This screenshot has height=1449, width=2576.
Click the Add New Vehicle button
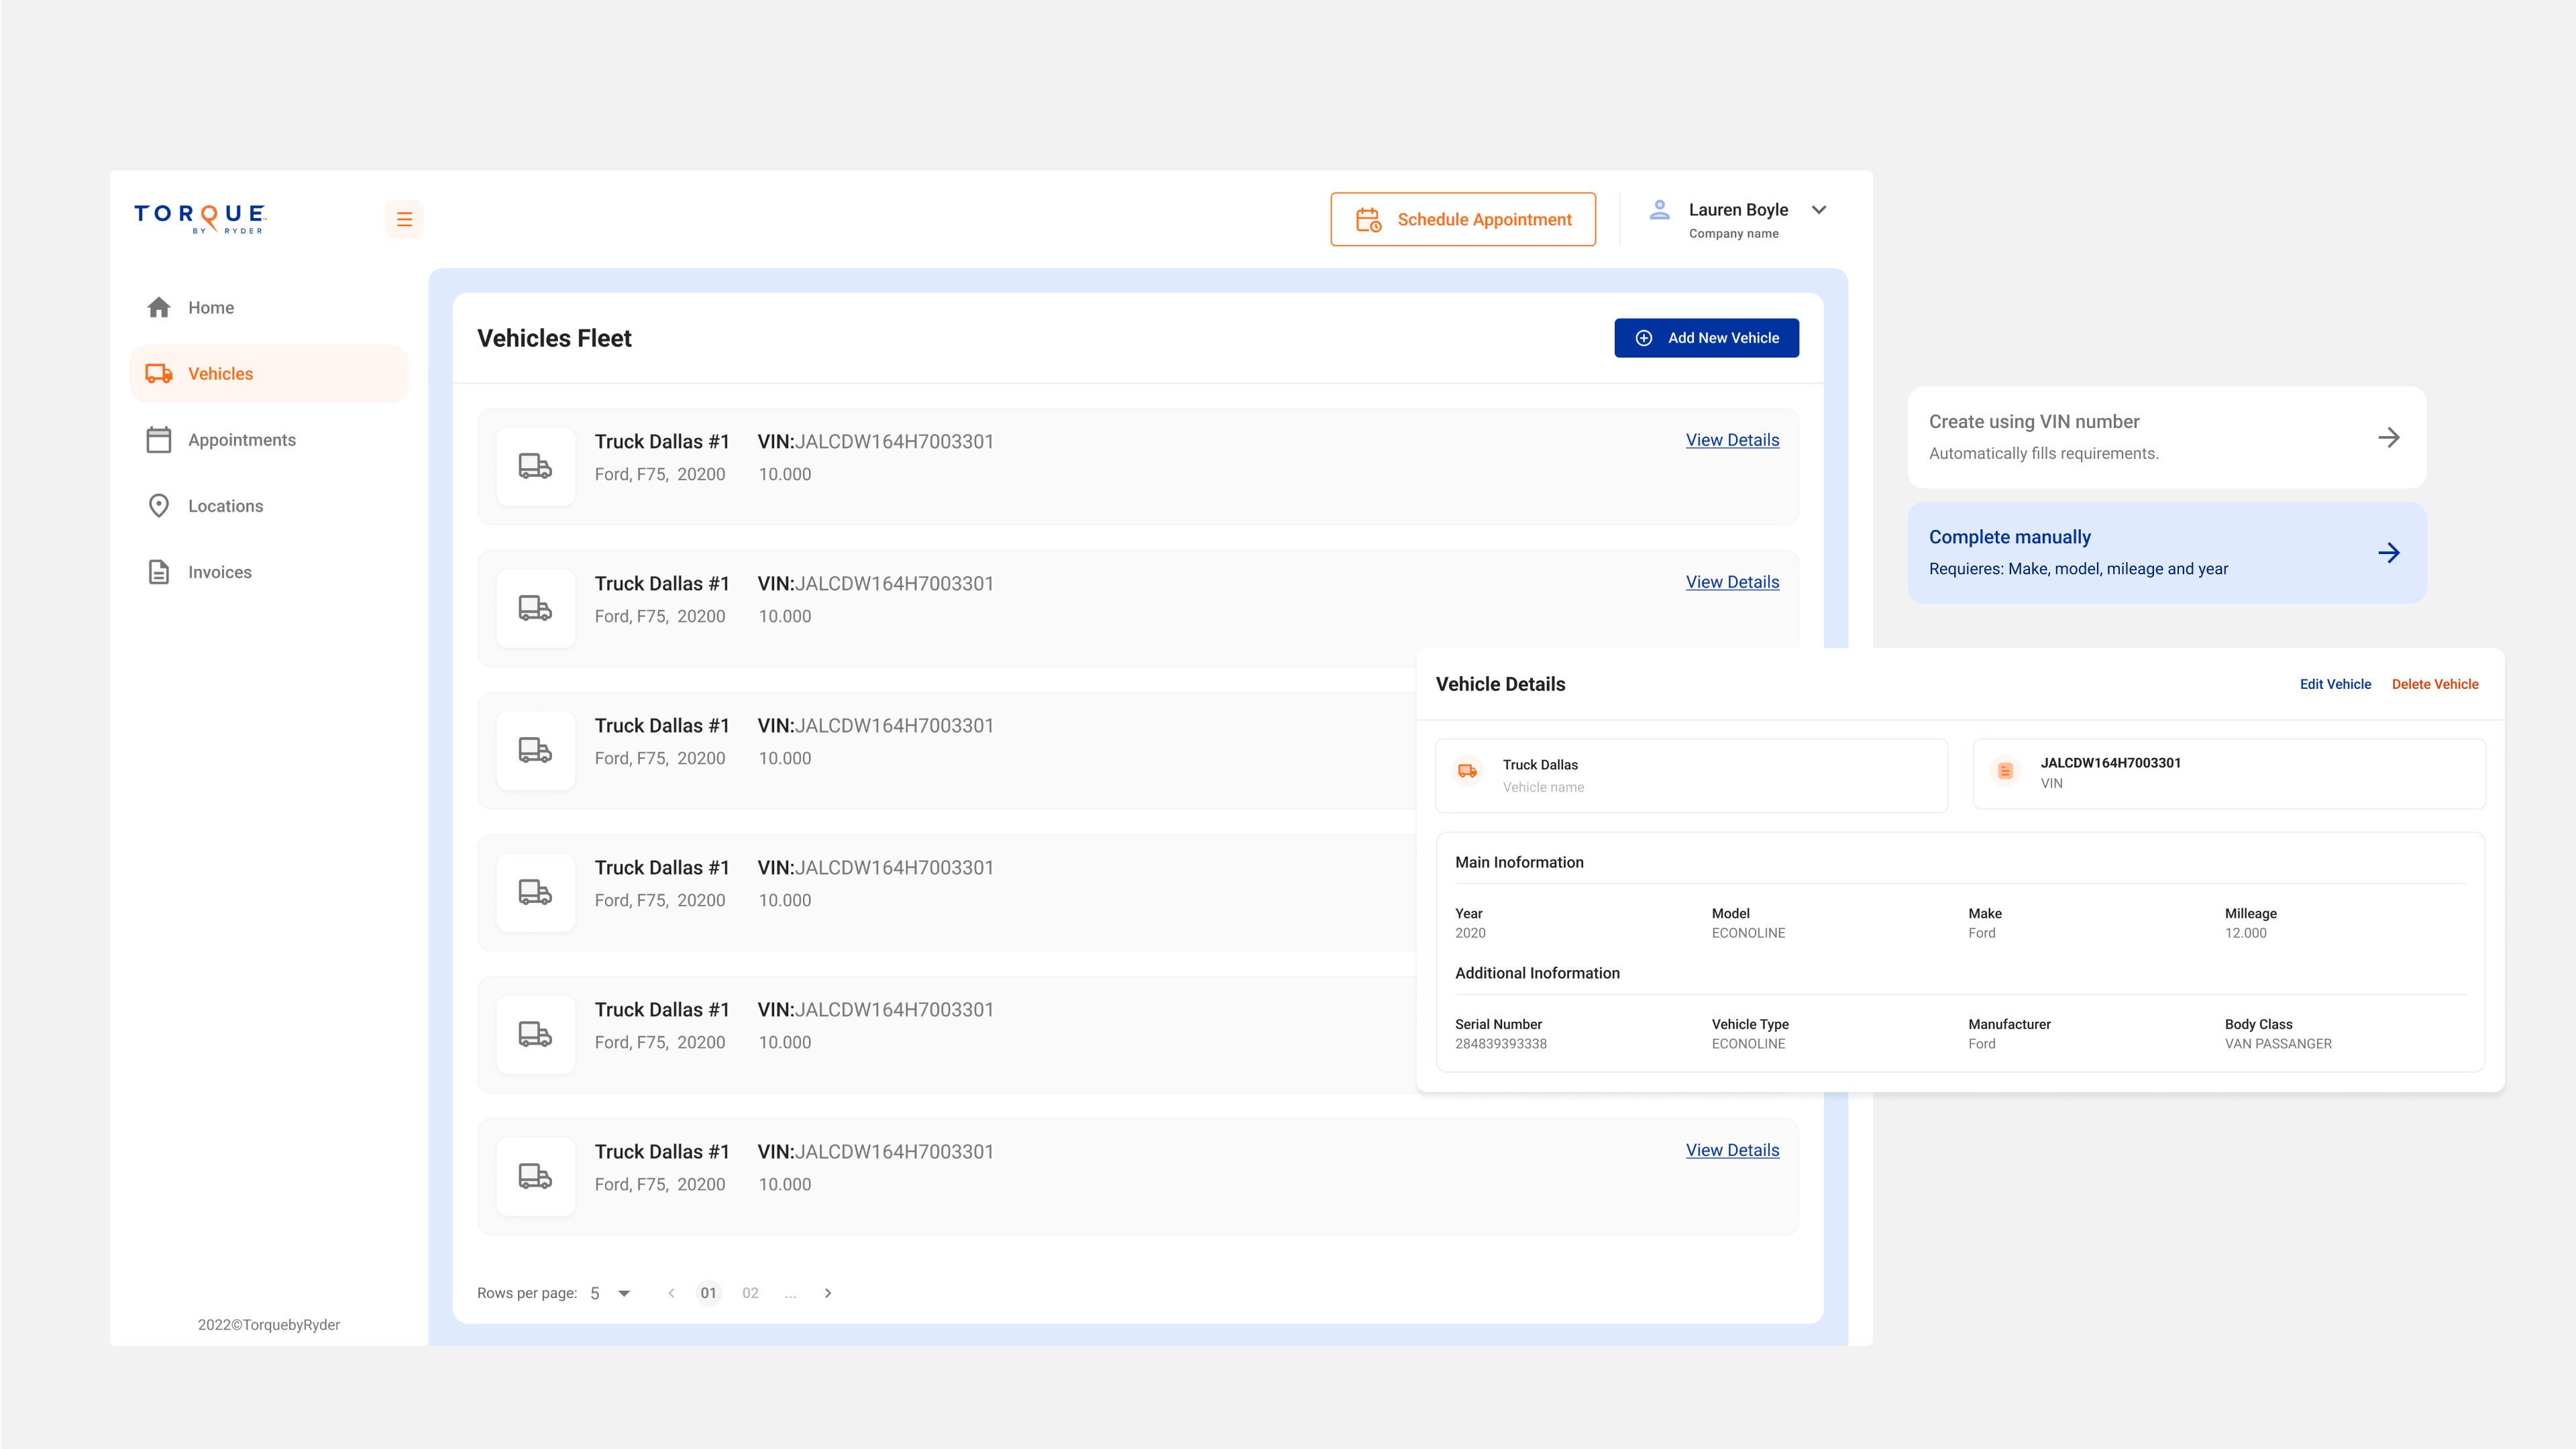click(x=1706, y=338)
